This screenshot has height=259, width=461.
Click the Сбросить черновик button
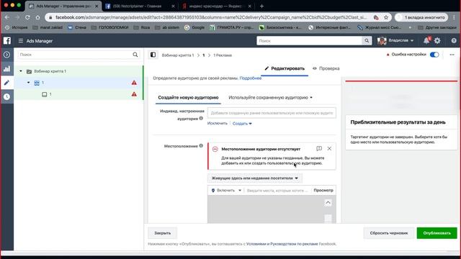pyautogui.click(x=389, y=233)
